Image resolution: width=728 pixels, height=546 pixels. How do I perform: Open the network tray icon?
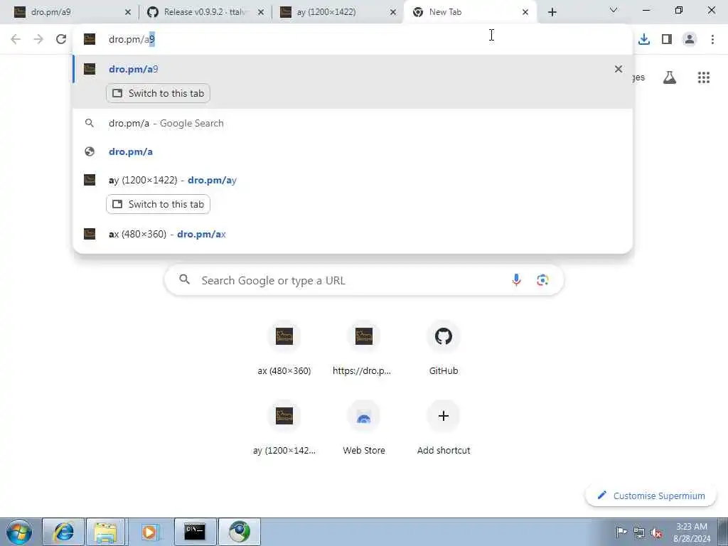coord(639,532)
